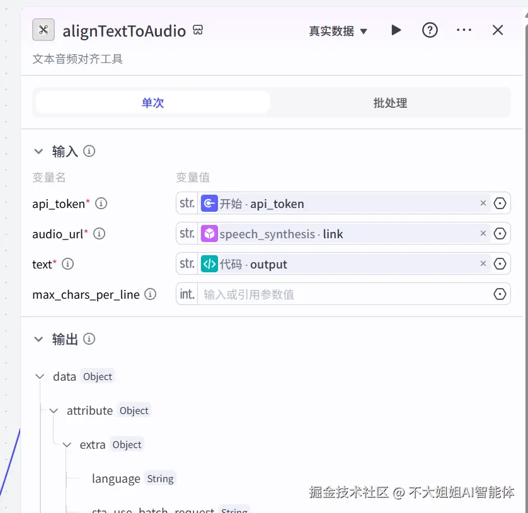The height and width of the screenshot is (513, 528).
Task: Open the help question-mark icon
Action: 430,30
